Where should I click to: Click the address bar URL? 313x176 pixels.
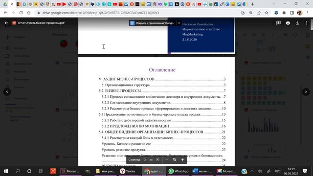tap(101, 13)
